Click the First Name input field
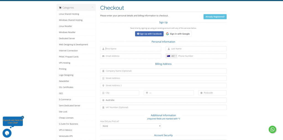 (131, 49)
